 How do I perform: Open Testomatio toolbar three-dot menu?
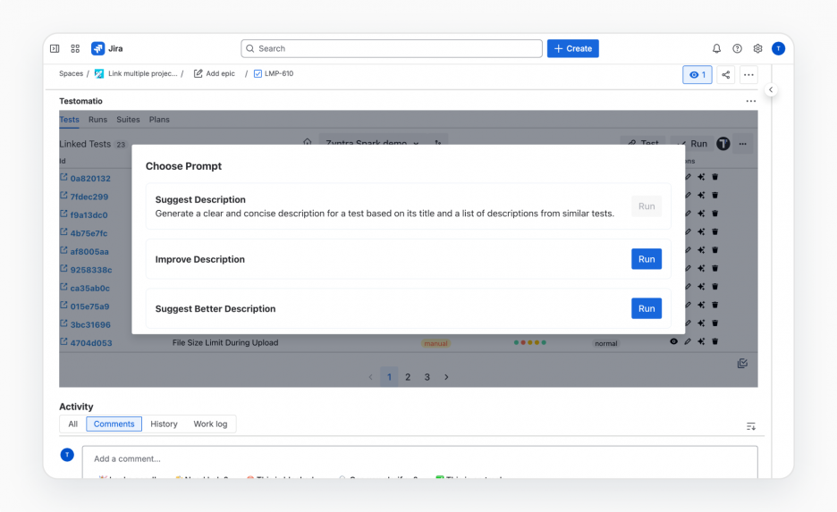pos(742,144)
